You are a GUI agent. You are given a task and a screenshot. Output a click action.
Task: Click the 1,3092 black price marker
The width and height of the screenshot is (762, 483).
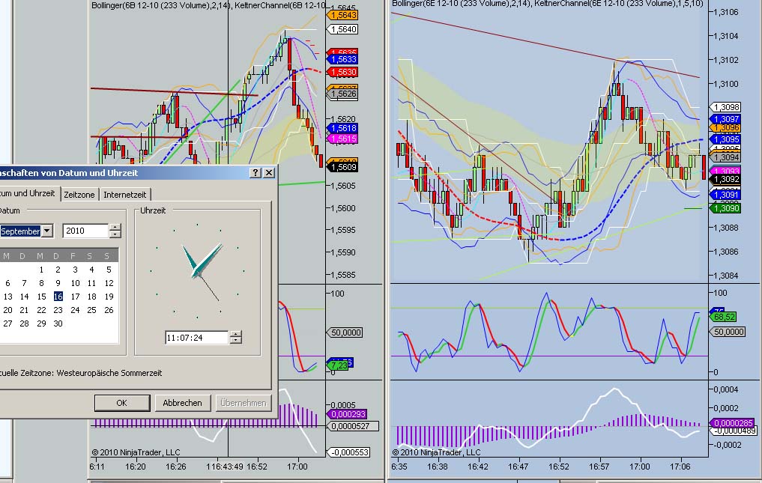click(x=726, y=179)
